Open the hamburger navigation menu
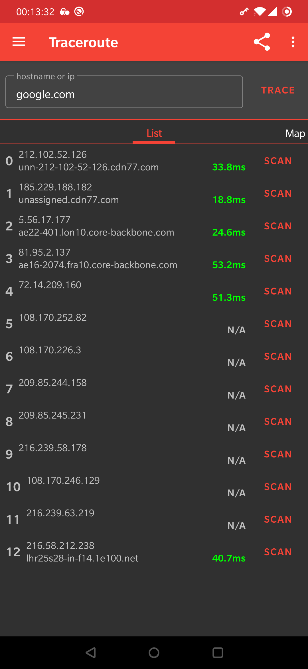 point(19,42)
